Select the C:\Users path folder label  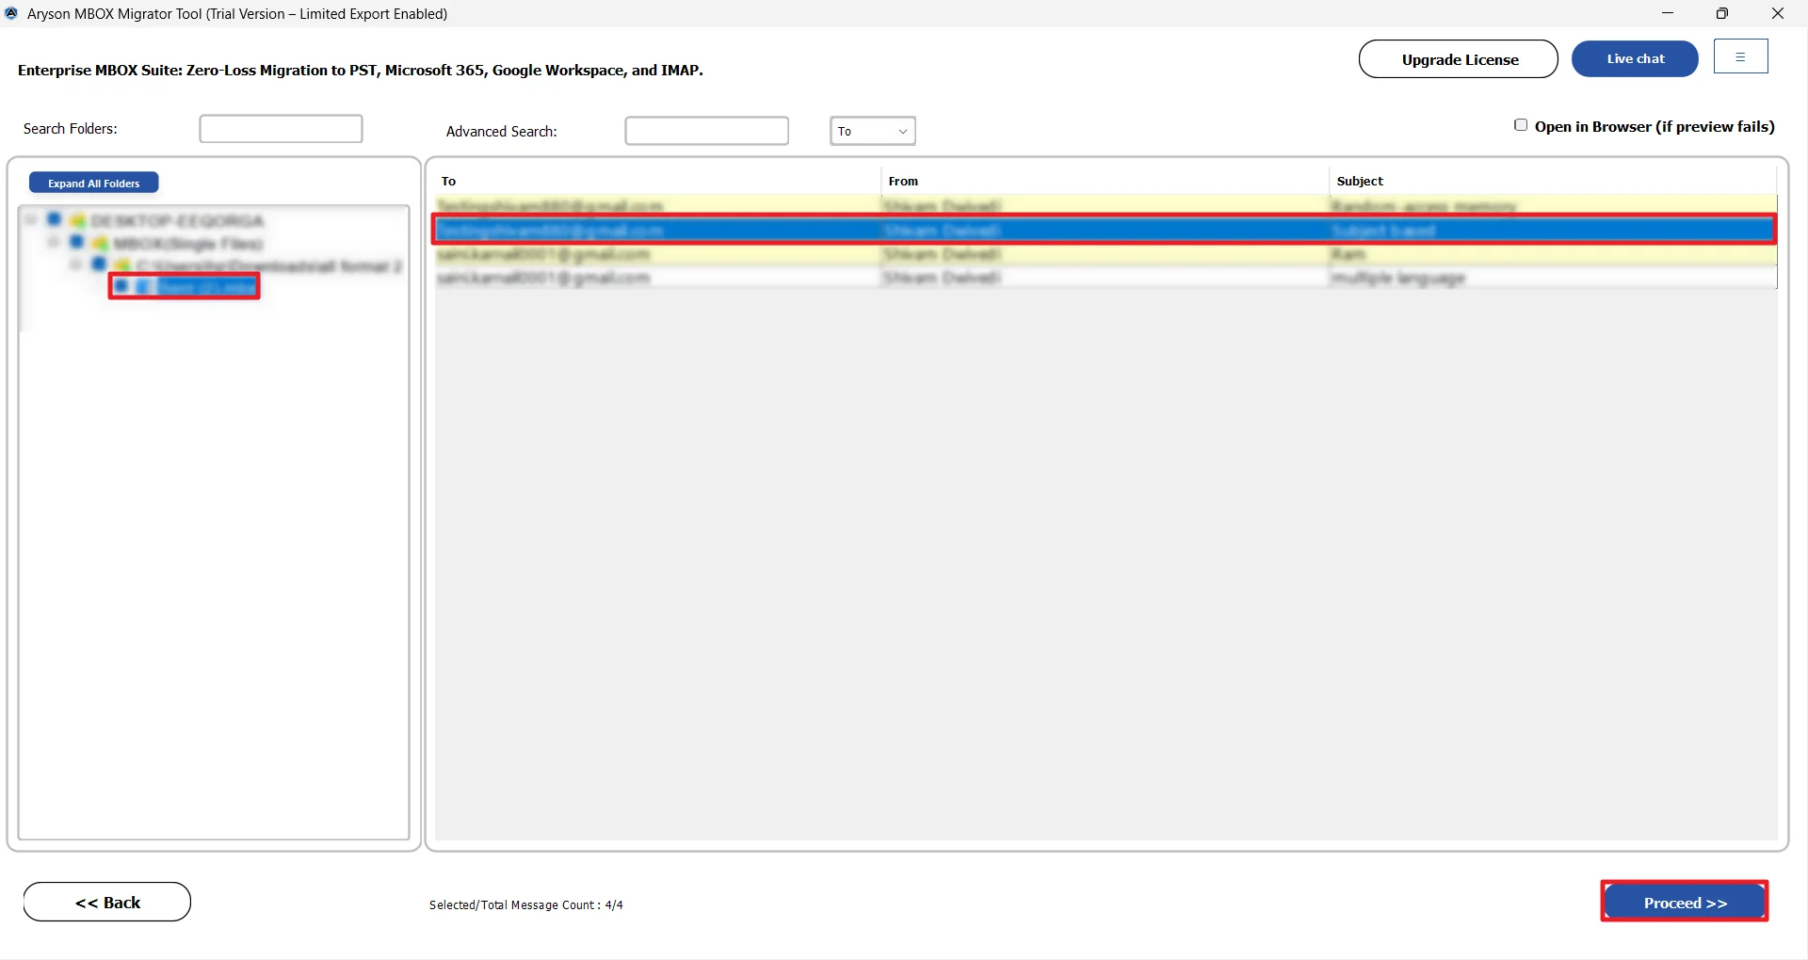(x=268, y=266)
